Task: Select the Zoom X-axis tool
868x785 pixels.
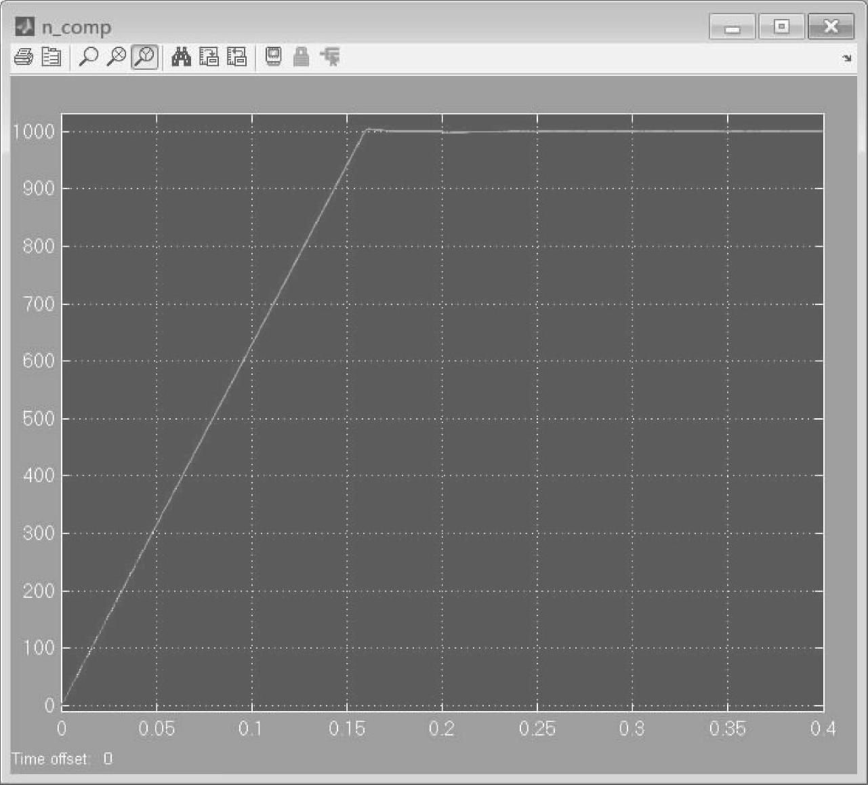Action: [x=117, y=58]
